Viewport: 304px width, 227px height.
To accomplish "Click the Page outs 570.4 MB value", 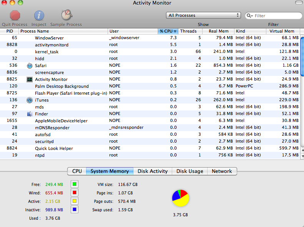I will click(127, 201).
